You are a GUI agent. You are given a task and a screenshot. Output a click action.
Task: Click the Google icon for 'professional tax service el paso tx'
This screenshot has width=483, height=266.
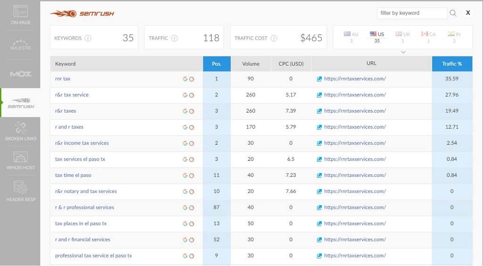185,256
